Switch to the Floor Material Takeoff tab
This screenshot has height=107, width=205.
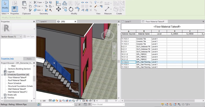pos(155,21)
